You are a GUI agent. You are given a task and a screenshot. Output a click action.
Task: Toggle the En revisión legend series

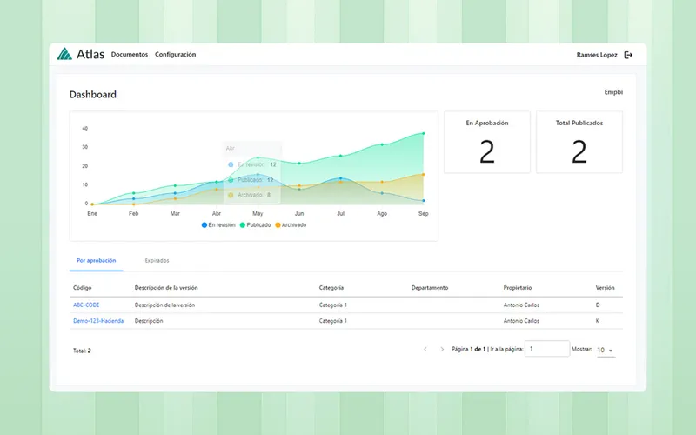218,225
